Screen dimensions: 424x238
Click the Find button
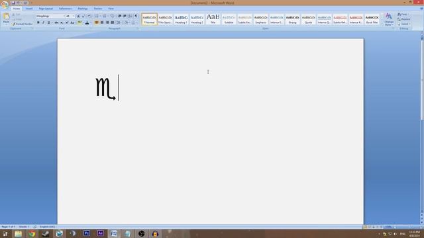point(403,15)
